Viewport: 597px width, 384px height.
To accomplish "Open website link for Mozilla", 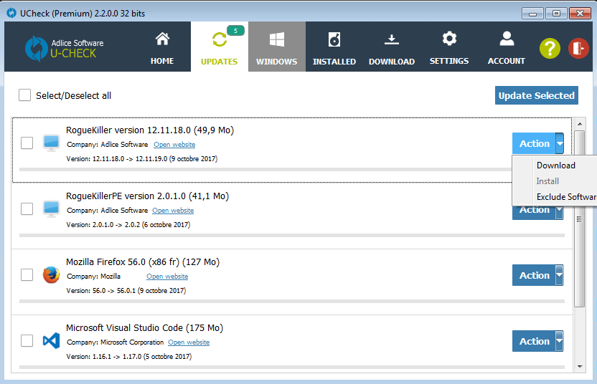I will 167,277.
